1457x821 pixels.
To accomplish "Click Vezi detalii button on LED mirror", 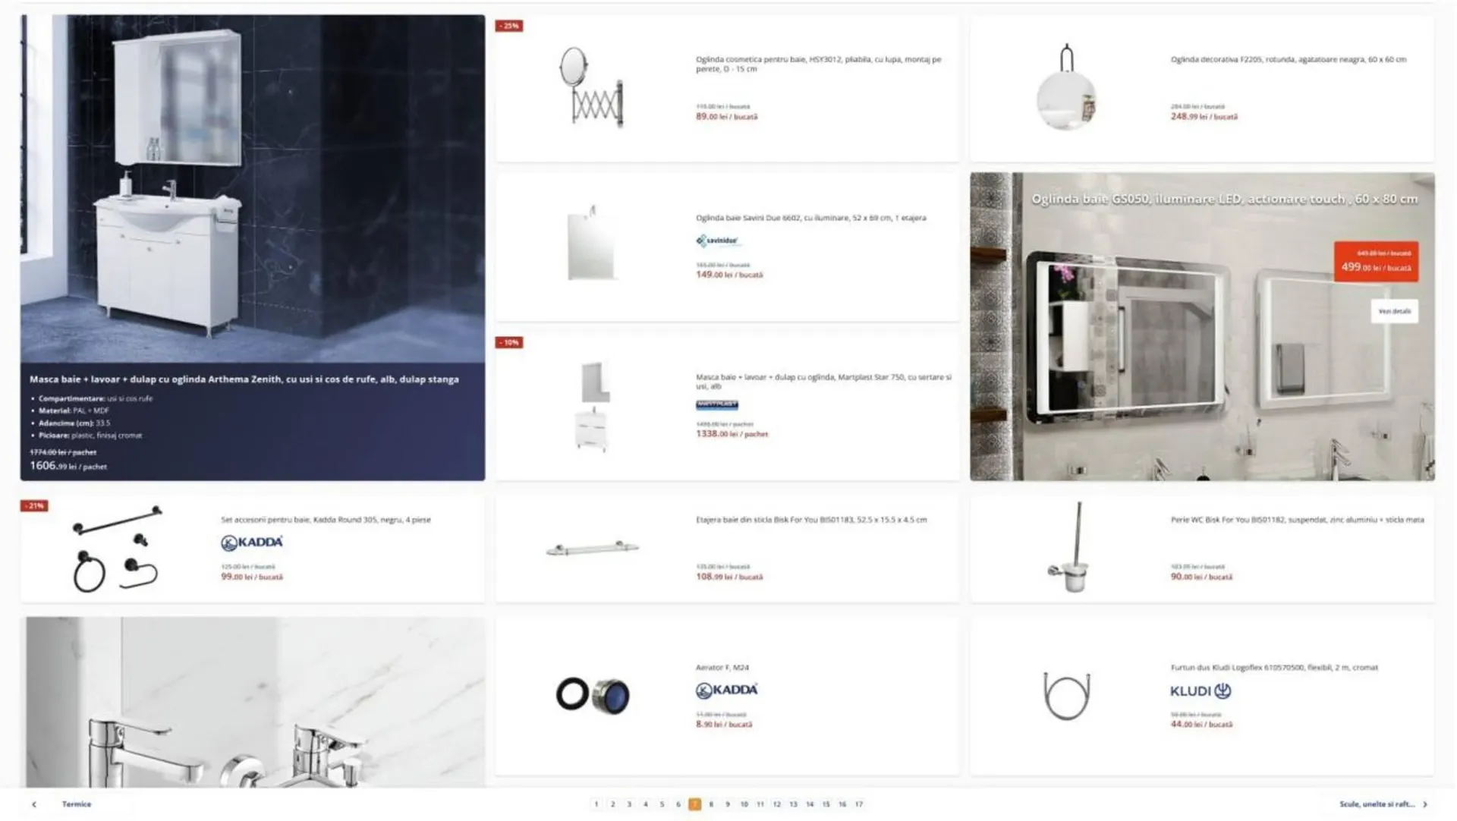I will [1394, 311].
